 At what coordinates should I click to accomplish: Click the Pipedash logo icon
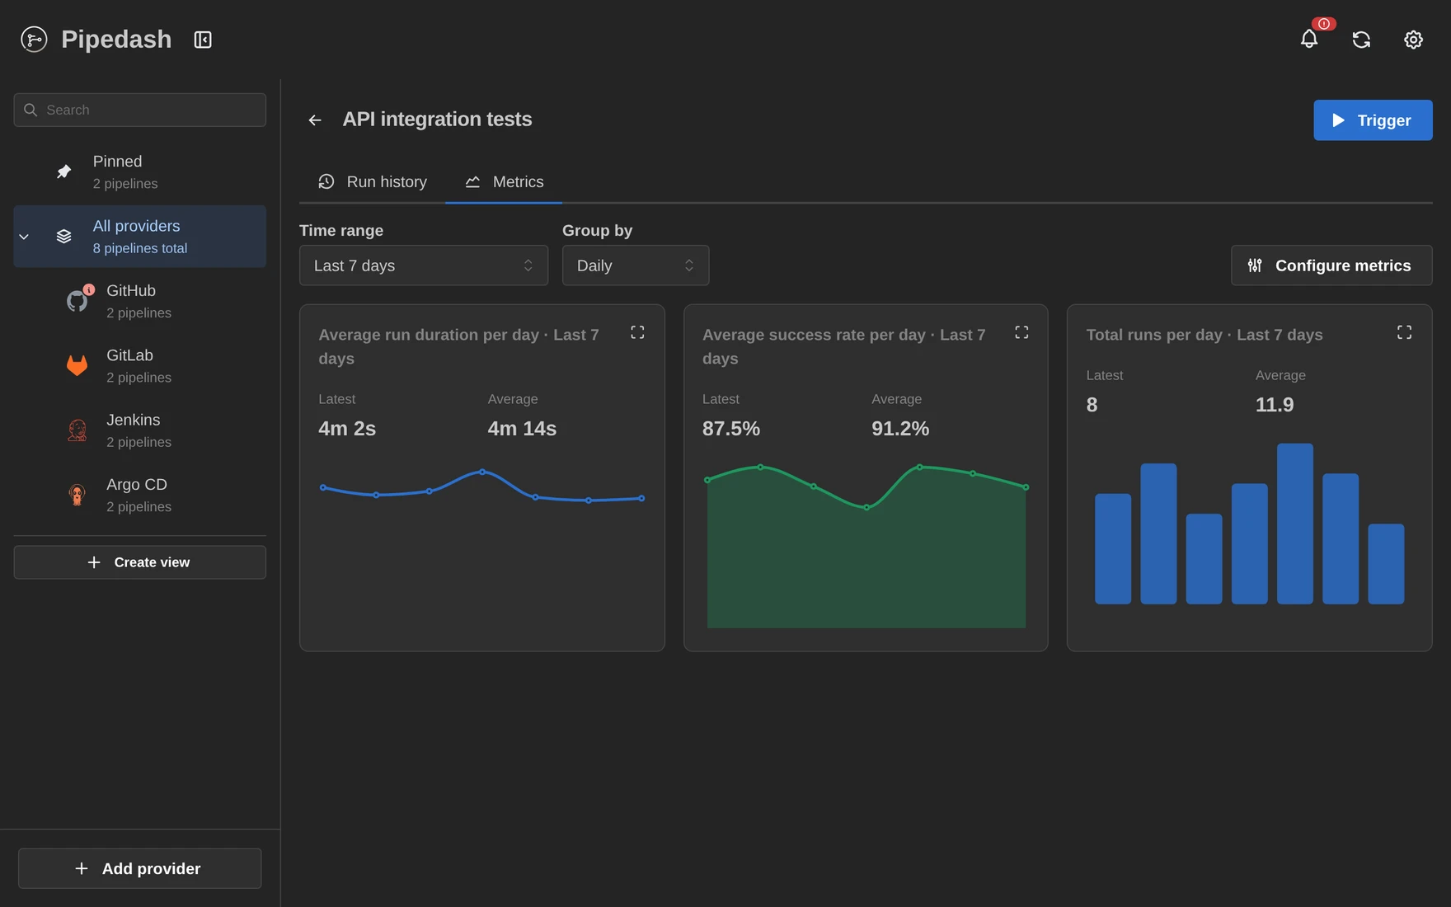click(x=34, y=39)
